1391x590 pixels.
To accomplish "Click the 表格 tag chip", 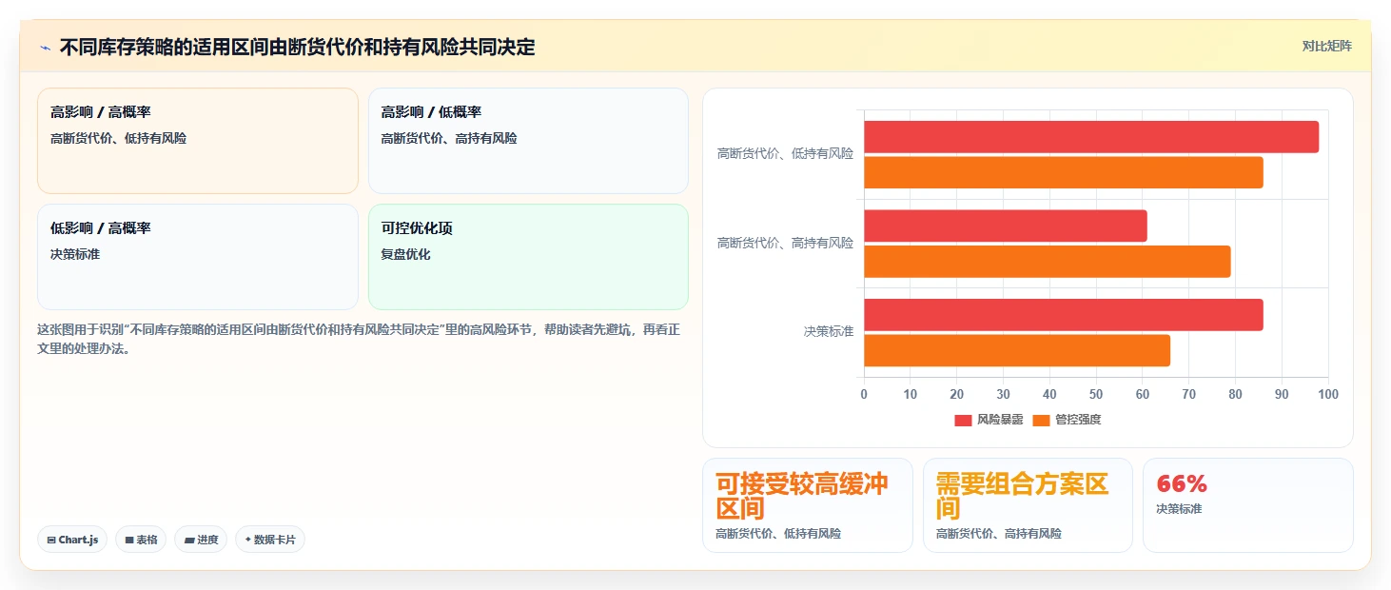I will (141, 540).
